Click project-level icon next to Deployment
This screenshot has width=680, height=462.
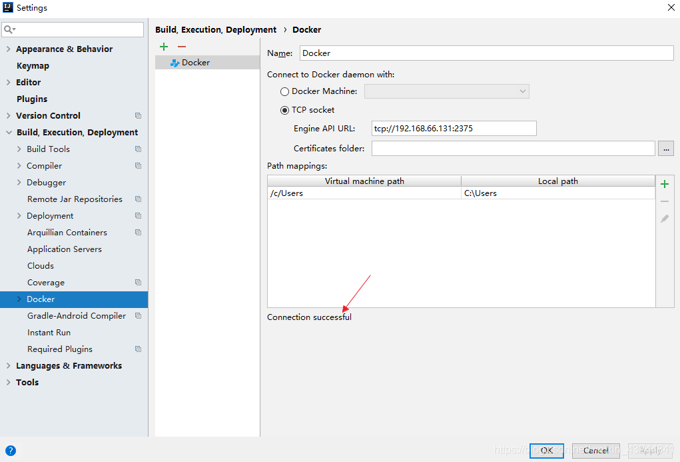point(138,215)
